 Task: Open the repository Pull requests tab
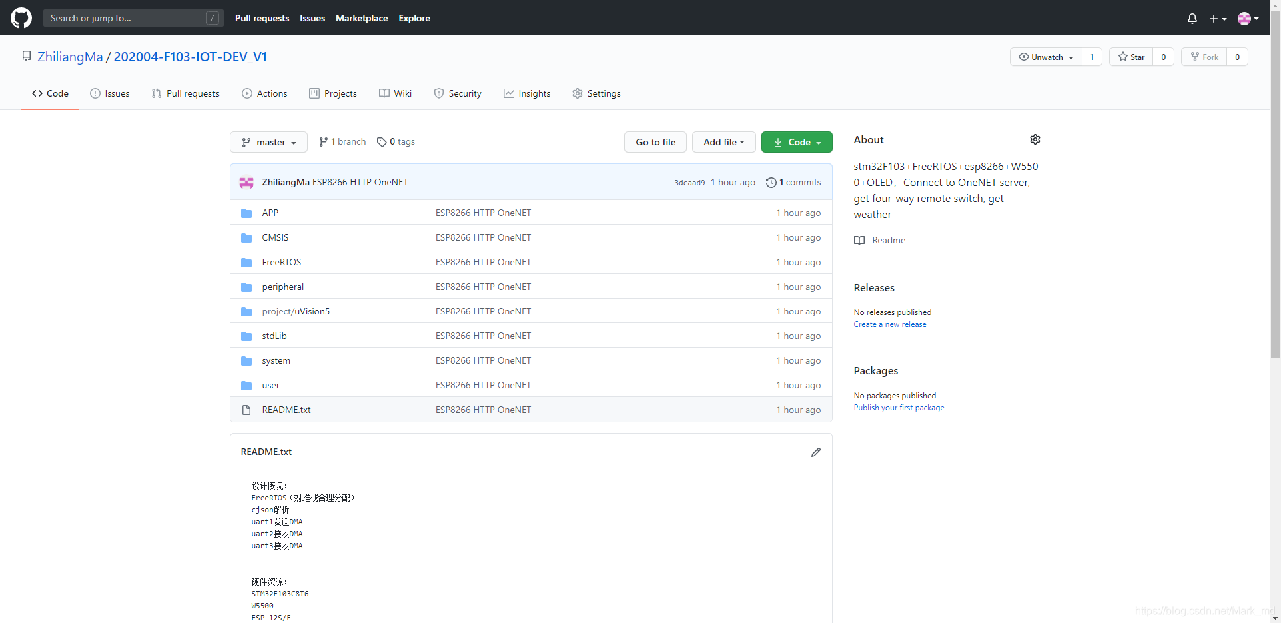pyautogui.click(x=185, y=93)
